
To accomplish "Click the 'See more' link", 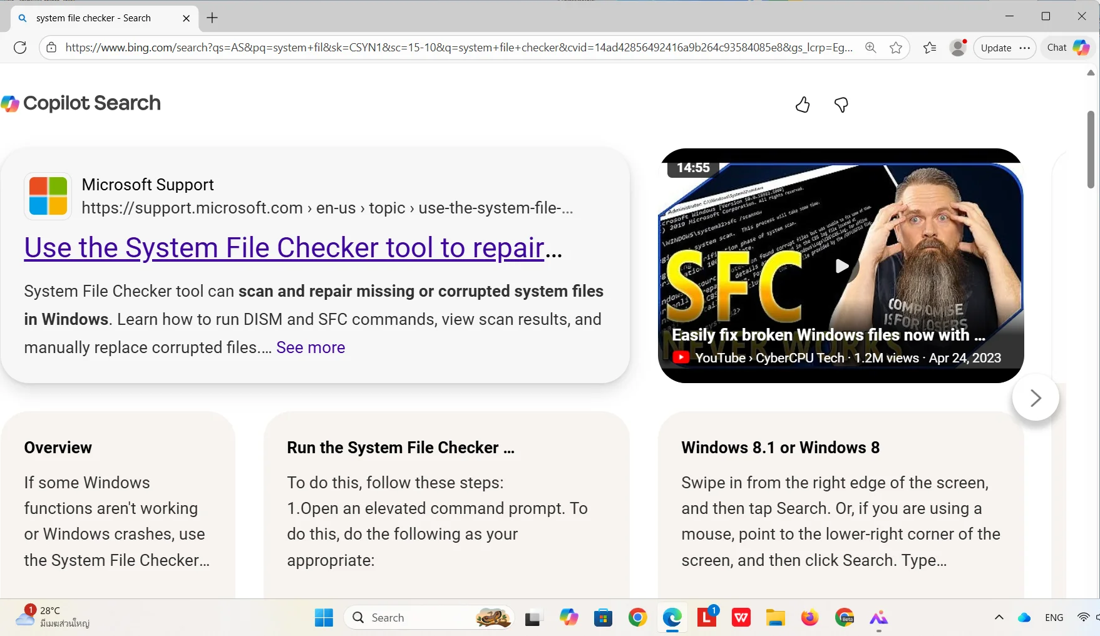I will tap(310, 347).
